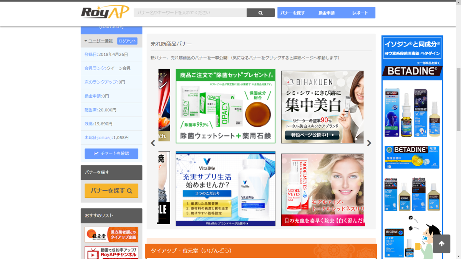This screenshot has width=461, height=259.
Task: Open the BIHAKUEN 集中美白 banner
Action: coord(322,107)
